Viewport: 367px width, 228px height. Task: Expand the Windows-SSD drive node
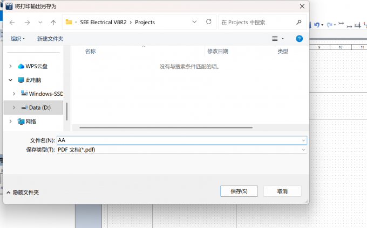point(14,94)
